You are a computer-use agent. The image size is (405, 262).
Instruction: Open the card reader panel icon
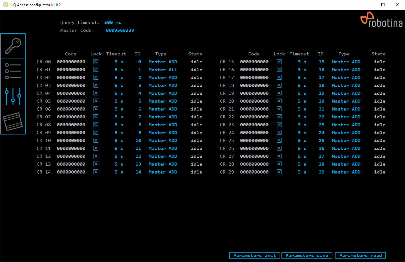(x=13, y=122)
